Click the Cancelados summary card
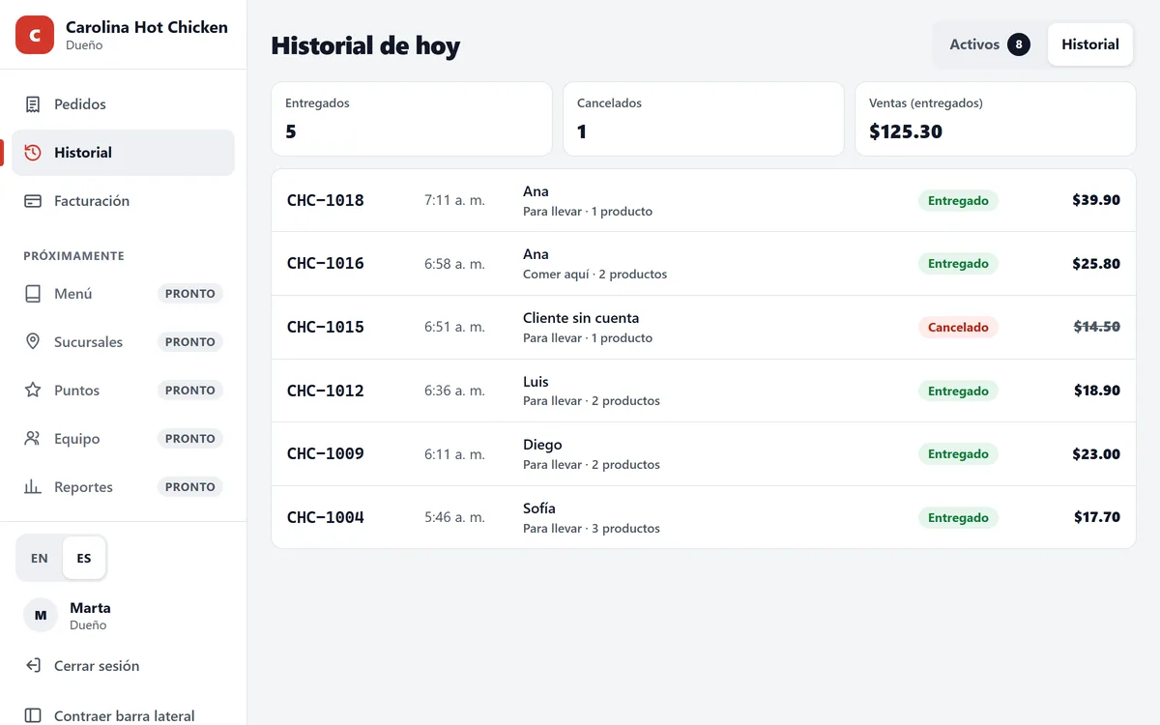Image resolution: width=1160 pixels, height=725 pixels. [704, 119]
